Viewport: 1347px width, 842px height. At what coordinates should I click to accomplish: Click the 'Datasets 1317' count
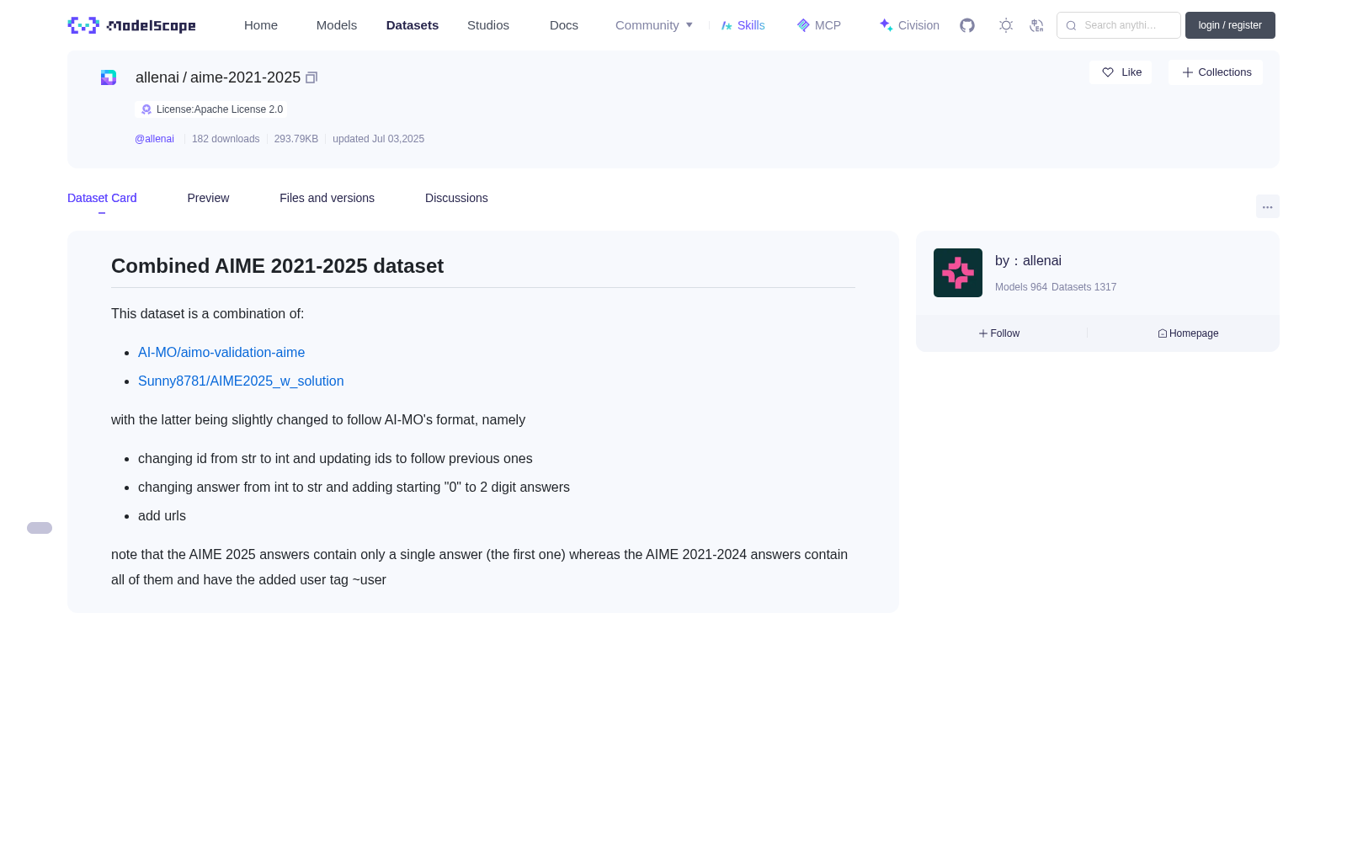tap(1084, 287)
